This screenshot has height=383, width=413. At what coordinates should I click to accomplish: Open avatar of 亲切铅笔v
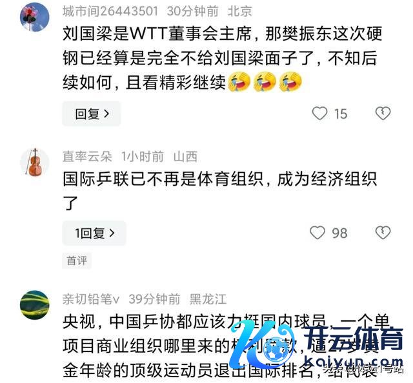tap(34, 305)
